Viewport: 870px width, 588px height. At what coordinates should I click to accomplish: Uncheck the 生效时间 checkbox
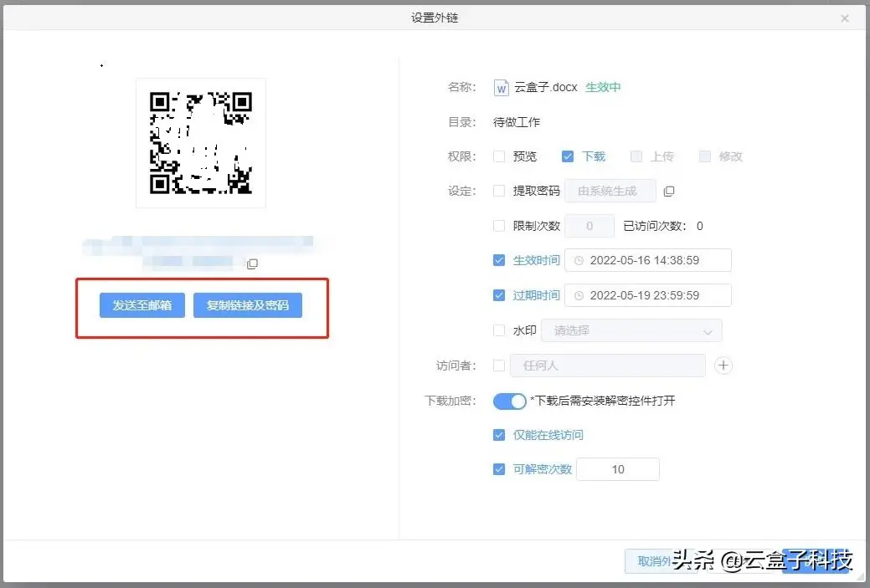[x=499, y=260]
